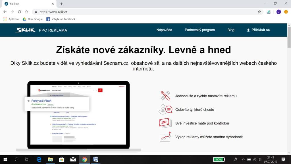Viewport: 291px width, 164px height.
Task: Switch to Chrome on the taskbar
Action: (84, 159)
